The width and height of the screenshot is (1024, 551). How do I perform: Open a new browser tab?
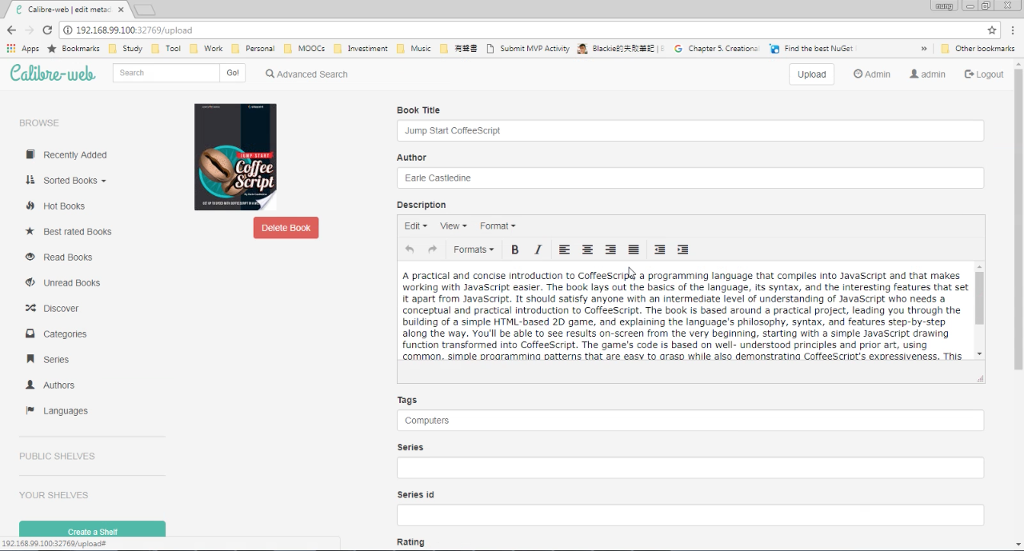coord(144,10)
